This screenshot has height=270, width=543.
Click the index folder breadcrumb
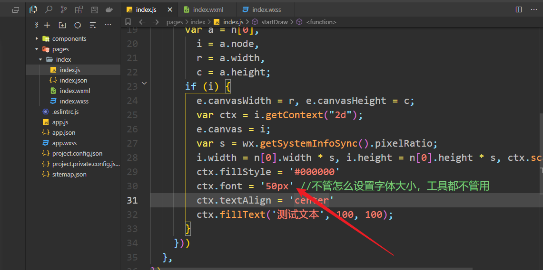pyautogui.click(x=198, y=22)
